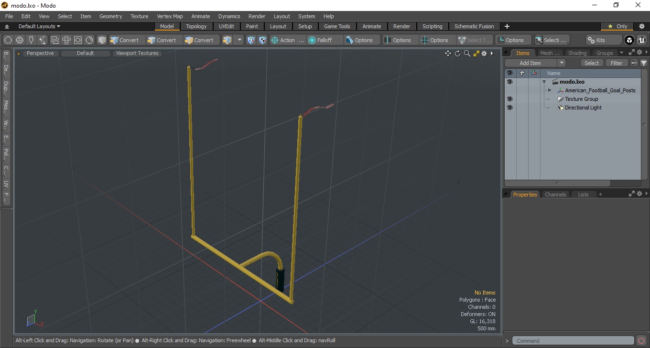Viewport: 650px width, 348px height.
Task: Click the Command input field
Action: tap(574, 341)
